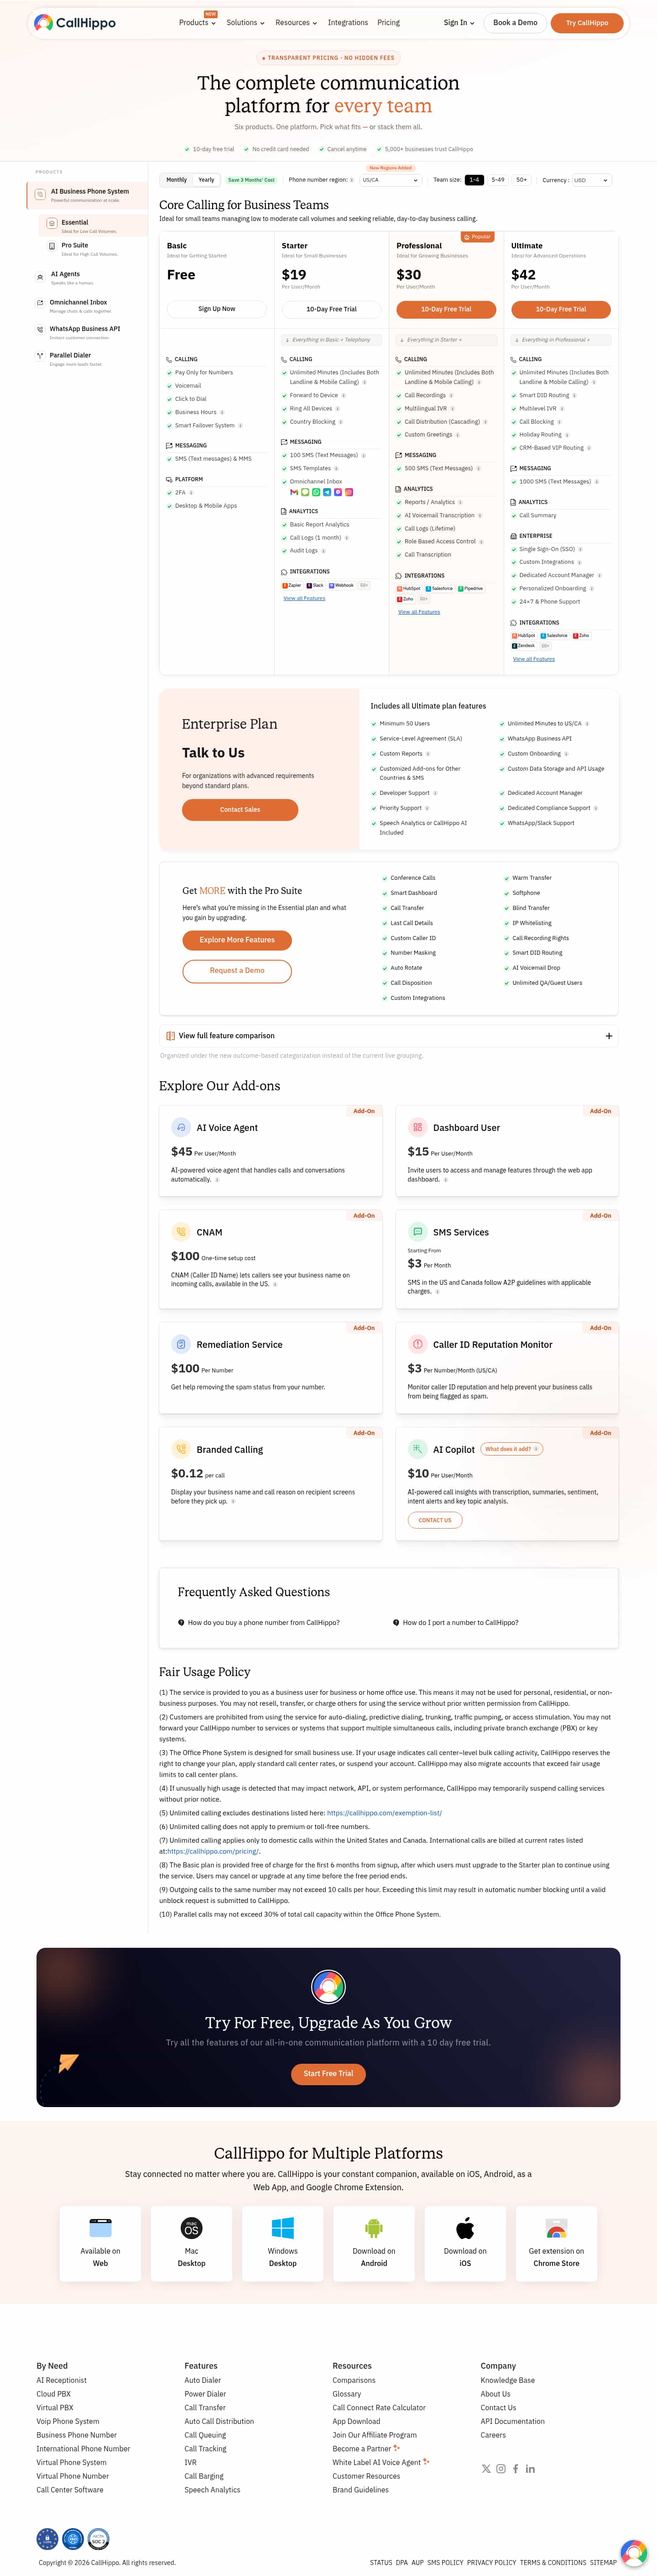Click the Contact Sales button

[240, 809]
